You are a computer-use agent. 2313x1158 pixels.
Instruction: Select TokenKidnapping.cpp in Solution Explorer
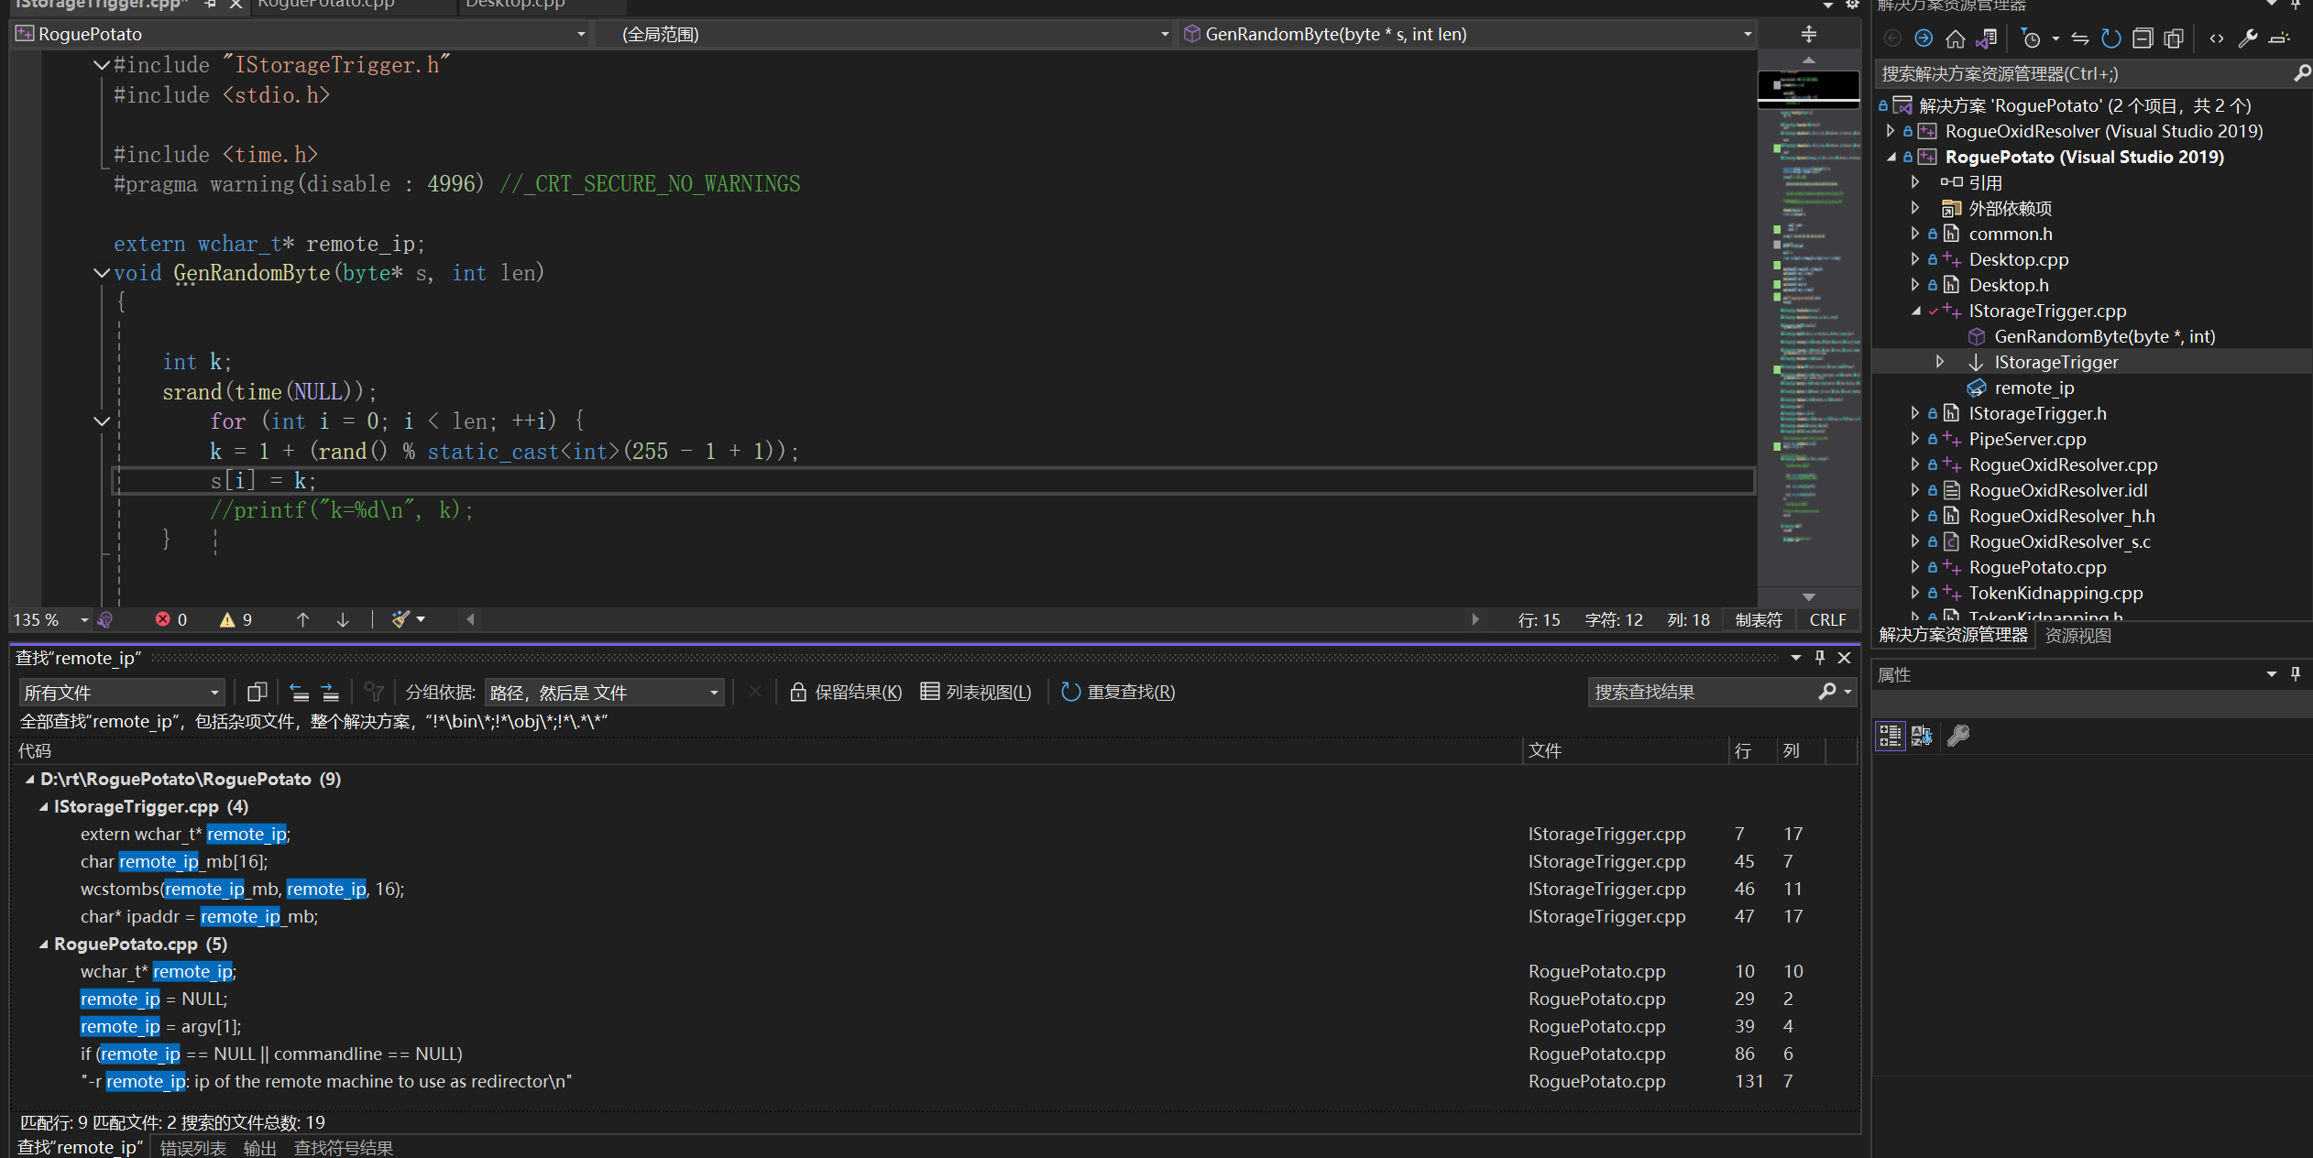2055,593
